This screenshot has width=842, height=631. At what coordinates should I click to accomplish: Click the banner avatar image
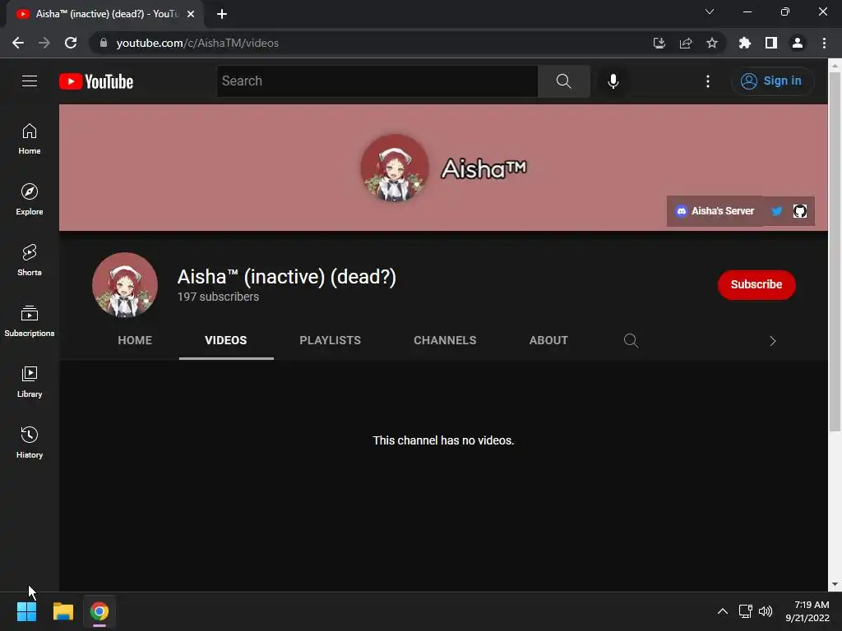point(394,168)
